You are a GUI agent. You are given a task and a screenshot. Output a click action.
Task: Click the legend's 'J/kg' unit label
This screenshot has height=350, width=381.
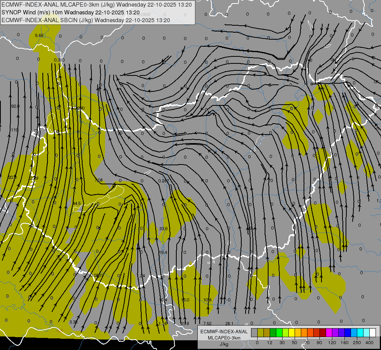pos(224,344)
